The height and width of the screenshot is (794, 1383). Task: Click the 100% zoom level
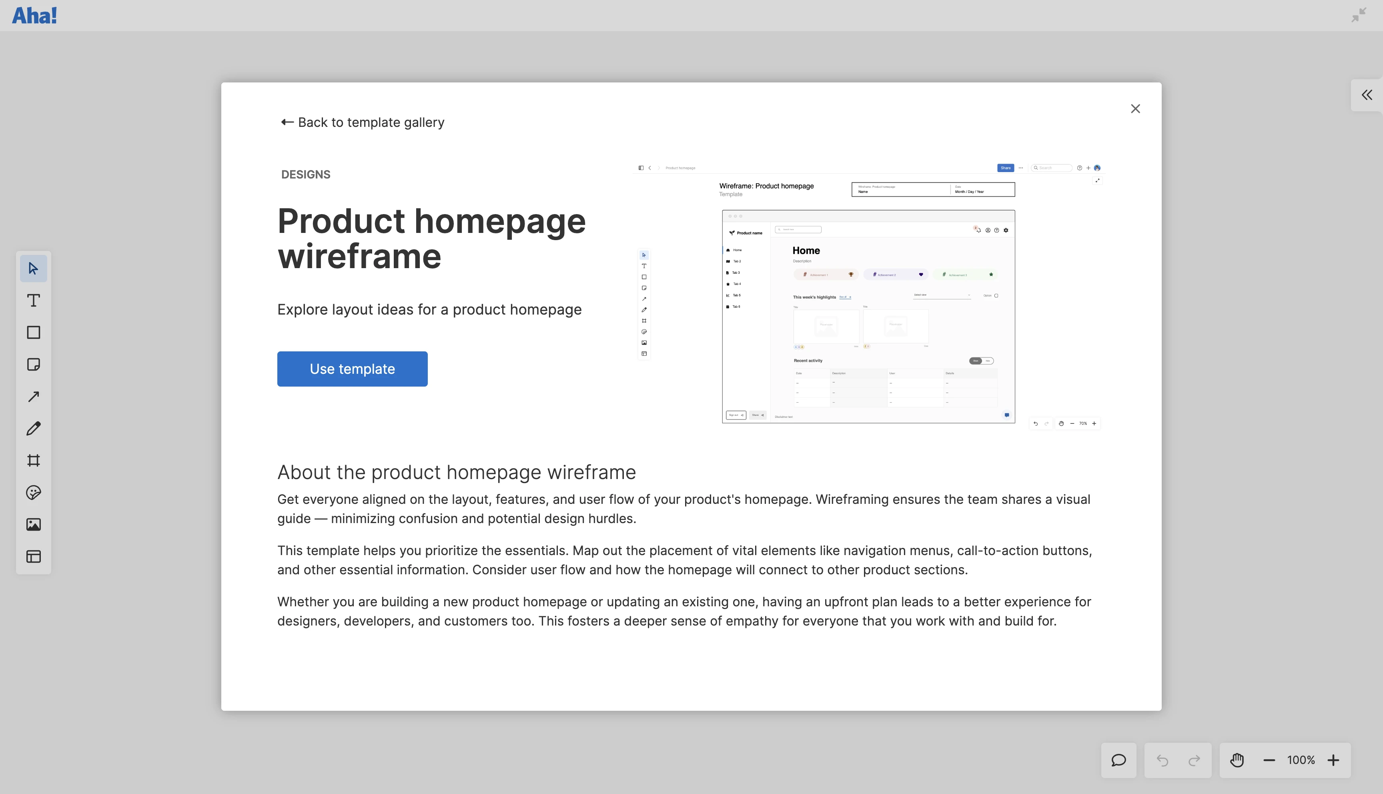point(1301,760)
